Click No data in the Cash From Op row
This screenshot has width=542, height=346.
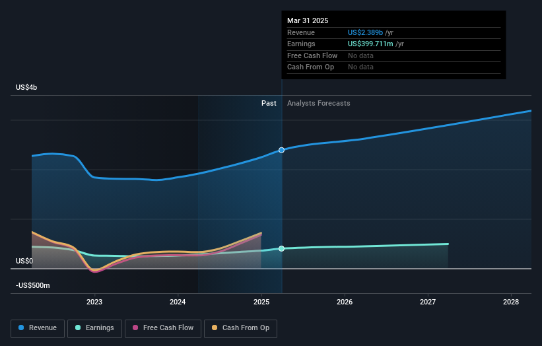coord(360,67)
